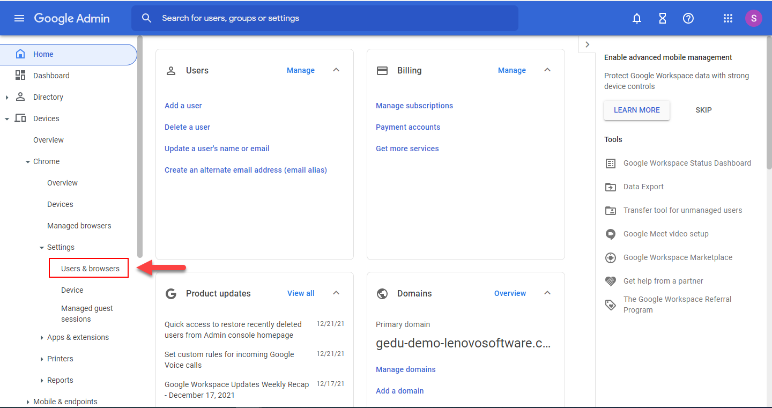Image resolution: width=772 pixels, height=408 pixels.
Task: Open the Set custom rules for Google Voice update
Action: [229, 360]
